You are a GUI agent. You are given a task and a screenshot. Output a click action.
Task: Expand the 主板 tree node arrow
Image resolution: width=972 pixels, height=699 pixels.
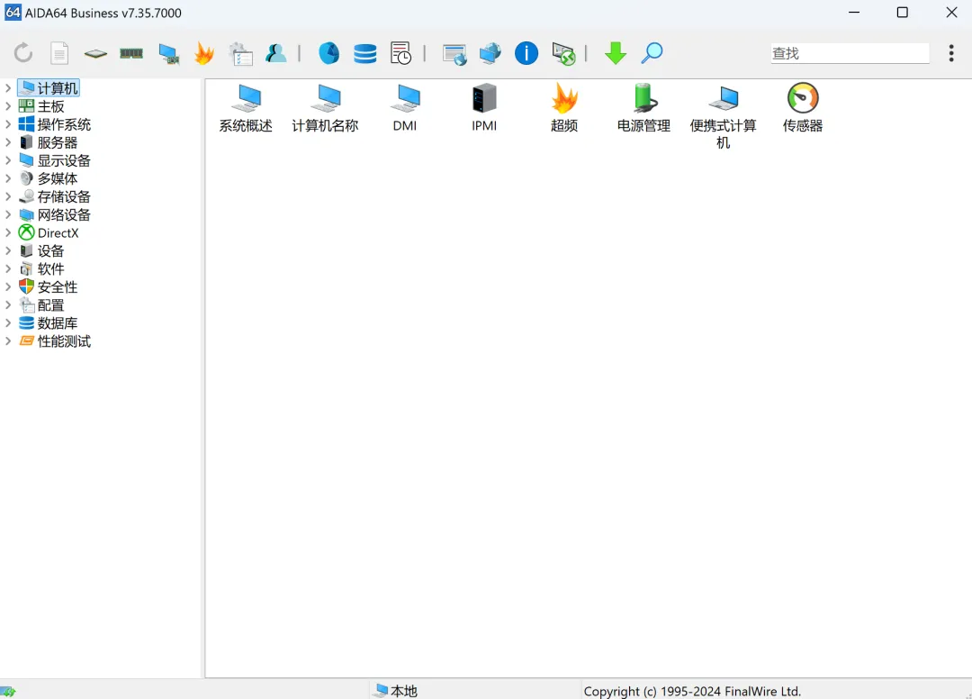coord(8,106)
